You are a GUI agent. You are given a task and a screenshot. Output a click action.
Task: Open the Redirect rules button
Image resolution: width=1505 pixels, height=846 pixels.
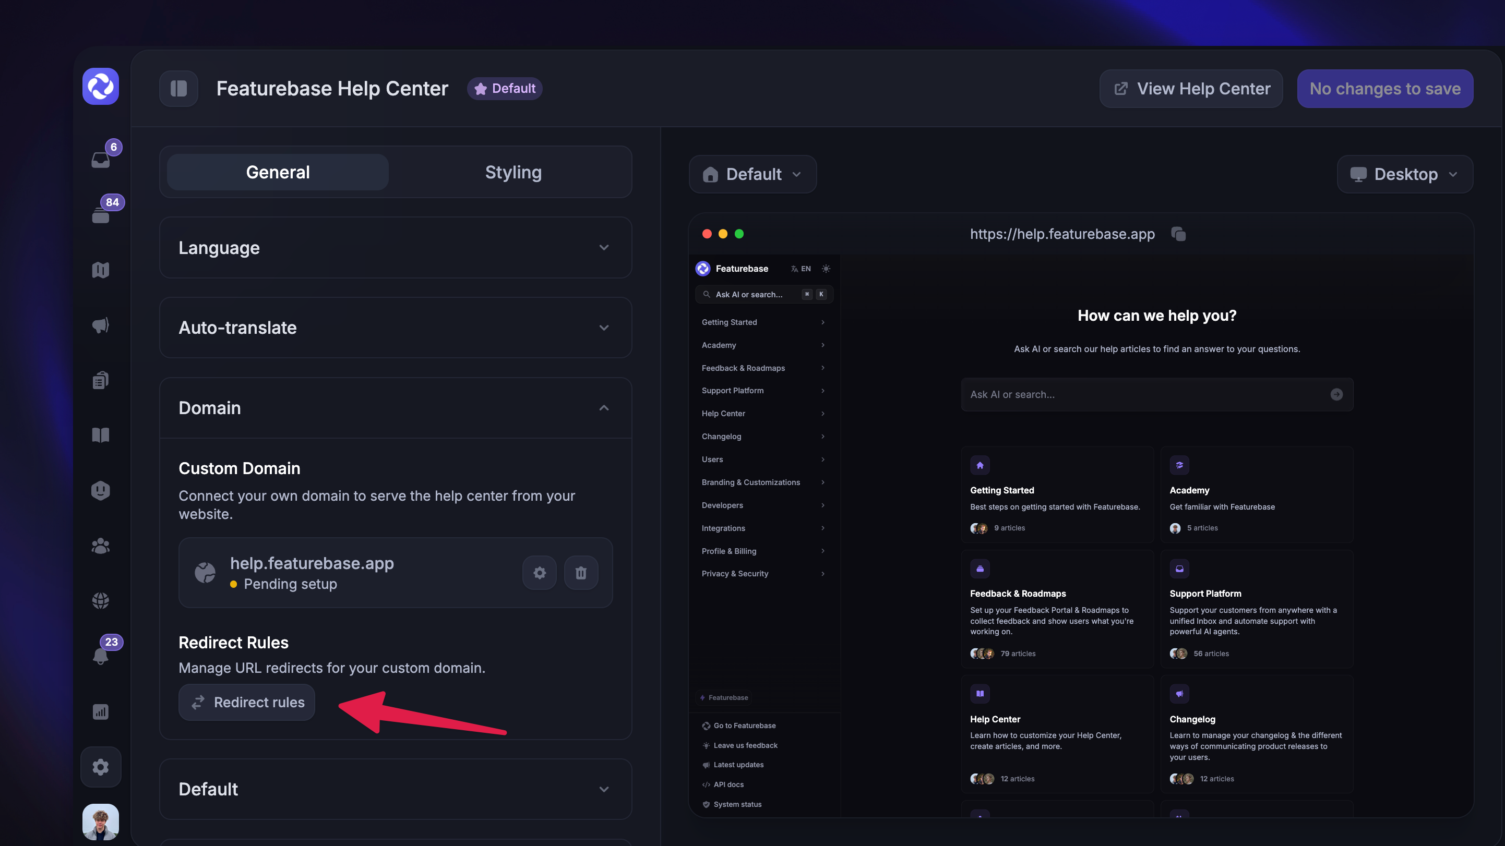coord(246,703)
